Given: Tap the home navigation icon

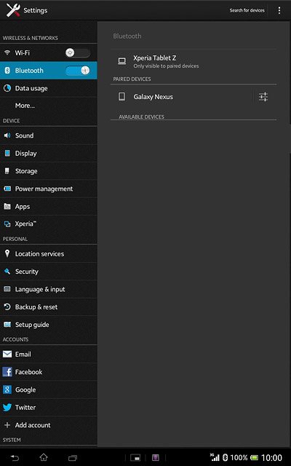Looking at the screenshot, I should pyautogui.click(x=44, y=457).
